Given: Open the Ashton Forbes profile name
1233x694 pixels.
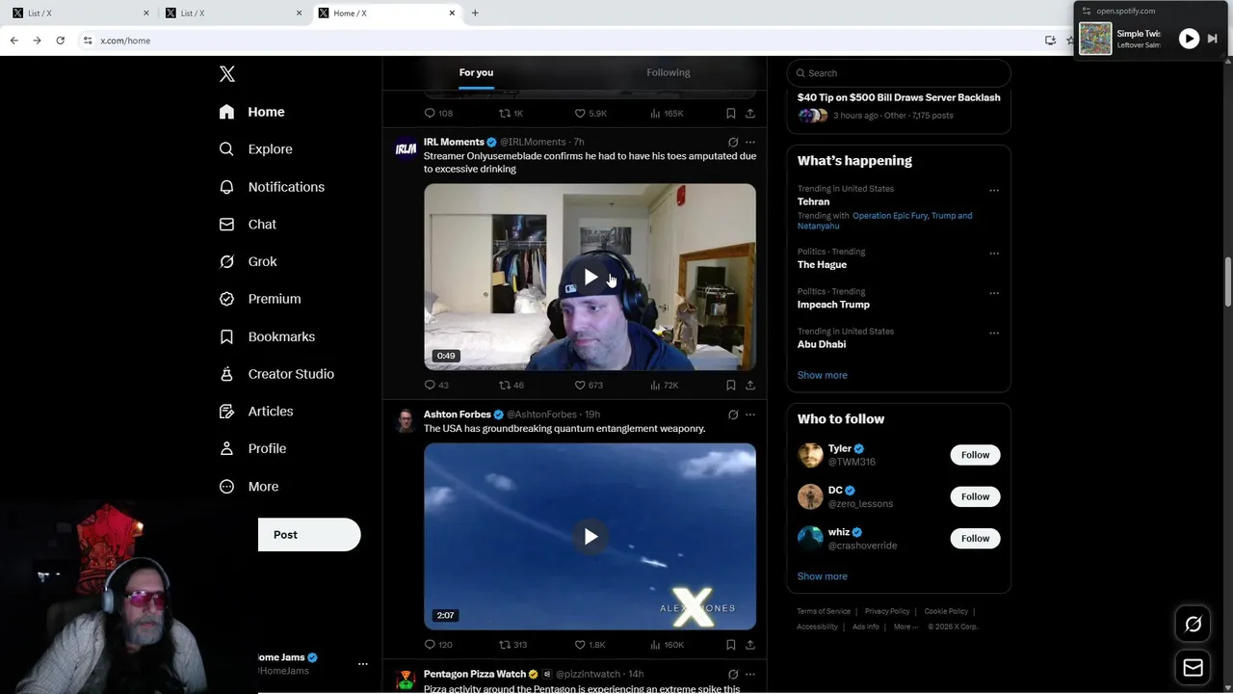Looking at the screenshot, I should pos(458,414).
